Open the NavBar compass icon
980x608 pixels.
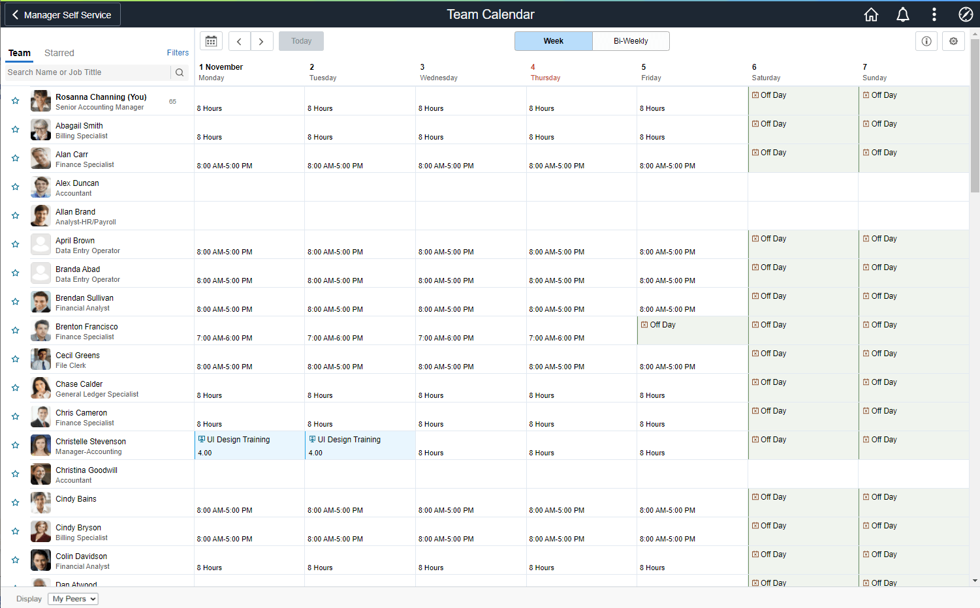coord(965,14)
